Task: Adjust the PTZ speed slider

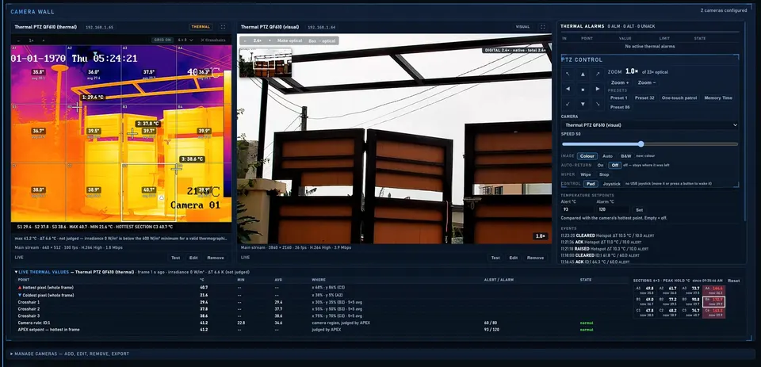Action: [x=650, y=144]
